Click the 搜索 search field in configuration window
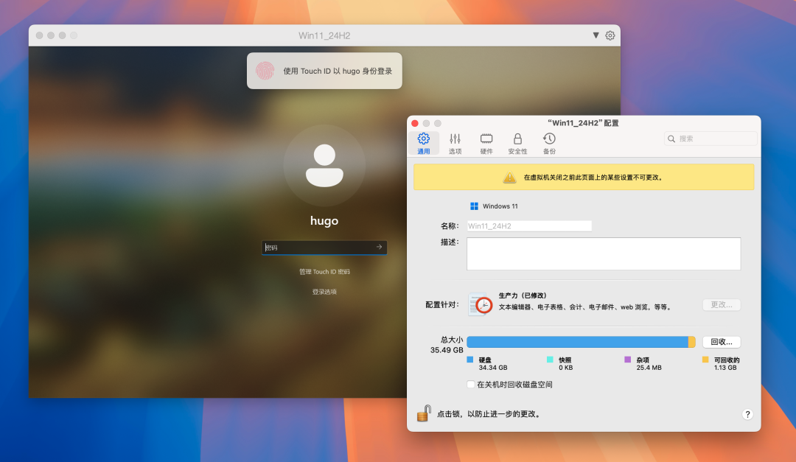796x462 pixels. pos(711,139)
